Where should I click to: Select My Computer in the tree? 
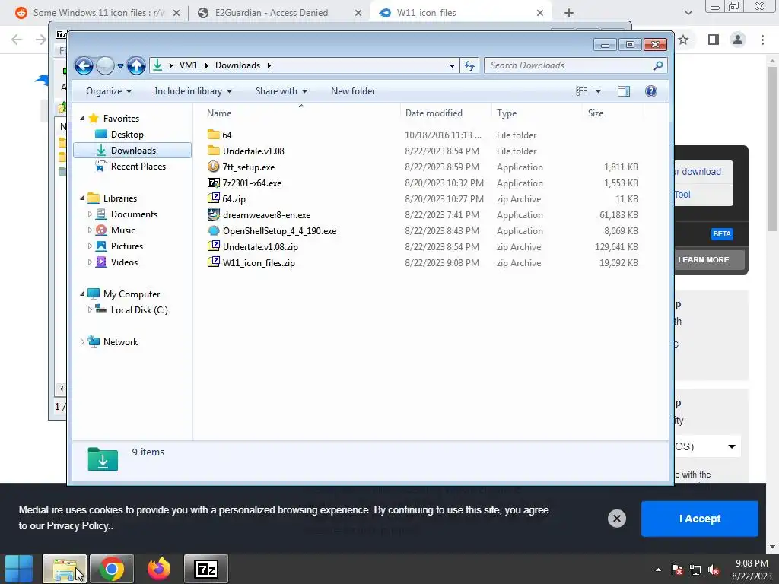point(132,294)
